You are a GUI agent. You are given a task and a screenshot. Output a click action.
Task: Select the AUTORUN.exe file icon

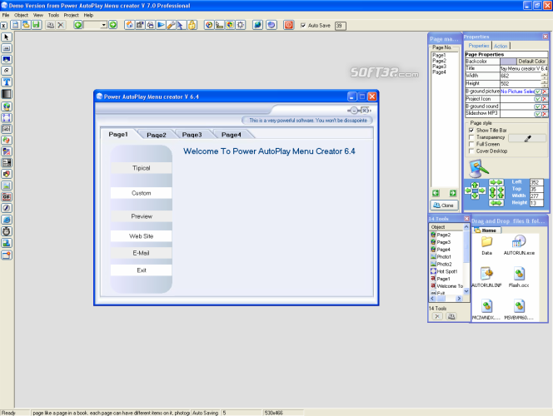(x=519, y=245)
